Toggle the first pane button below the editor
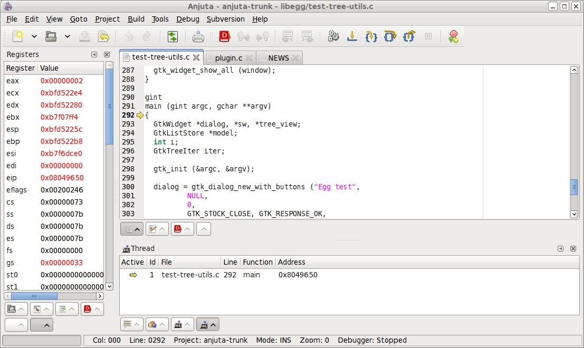584x348 pixels. (131, 229)
